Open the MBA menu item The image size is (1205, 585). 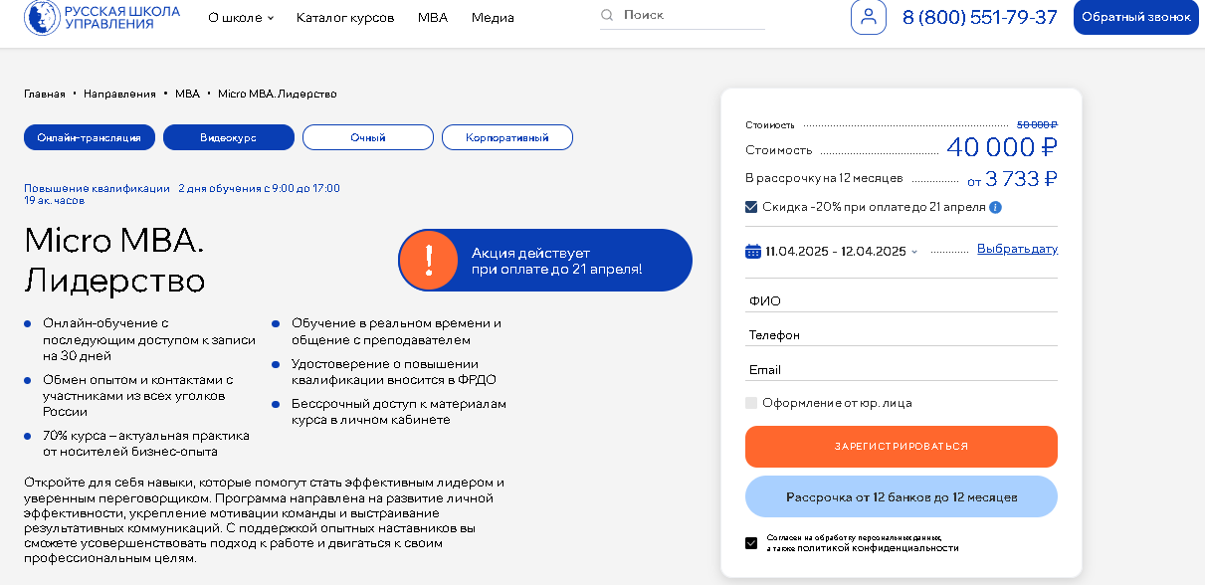point(433,17)
